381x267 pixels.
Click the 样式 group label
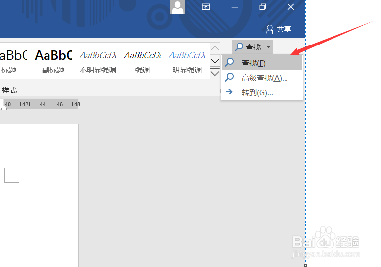coord(9,90)
